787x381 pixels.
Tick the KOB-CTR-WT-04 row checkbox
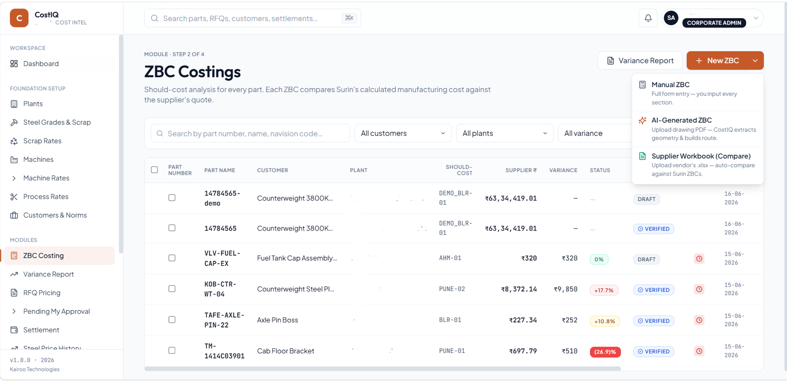172,289
